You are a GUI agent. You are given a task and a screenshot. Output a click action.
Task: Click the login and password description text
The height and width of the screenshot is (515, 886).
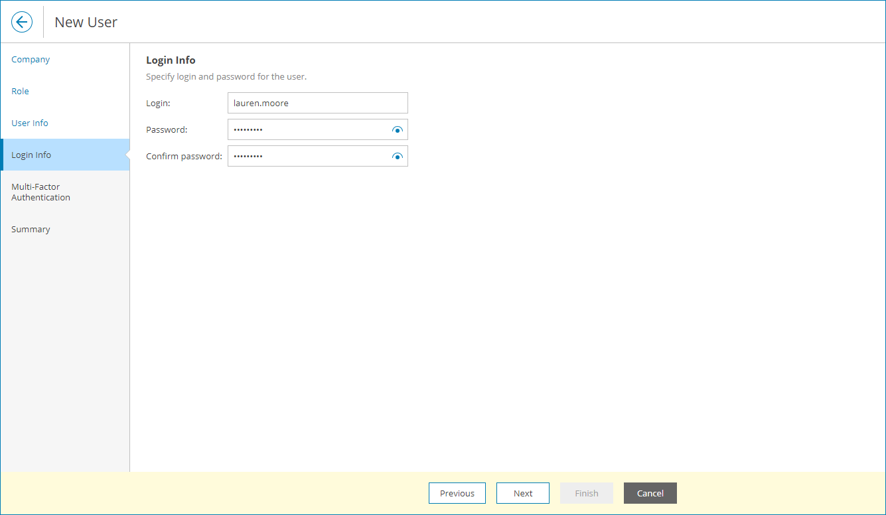point(225,76)
